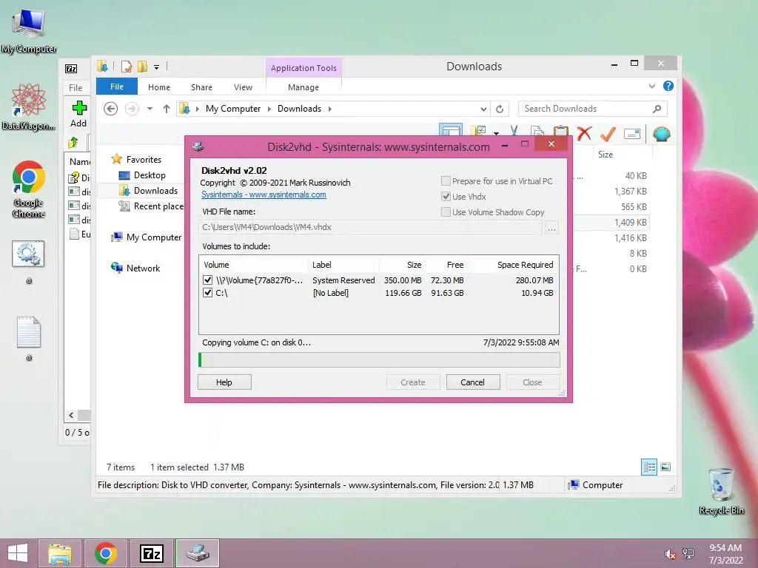Viewport: 758px width, 568px height.
Task: Click the 7-Zip up-folder arrow icon
Action: tap(73, 143)
